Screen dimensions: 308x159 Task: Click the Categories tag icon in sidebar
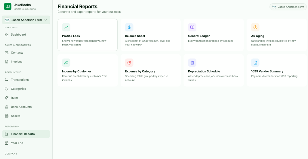(x=7, y=89)
